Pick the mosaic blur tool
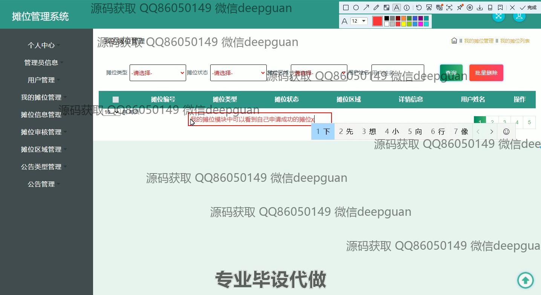Screen dimensions: 541x295 (386, 8)
